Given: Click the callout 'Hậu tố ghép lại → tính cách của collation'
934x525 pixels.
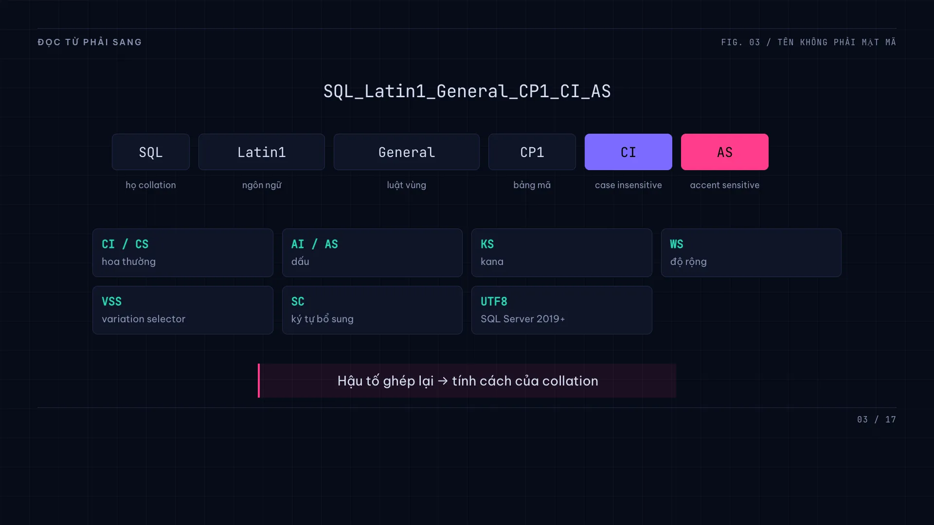Looking at the screenshot, I should [x=467, y=381].
